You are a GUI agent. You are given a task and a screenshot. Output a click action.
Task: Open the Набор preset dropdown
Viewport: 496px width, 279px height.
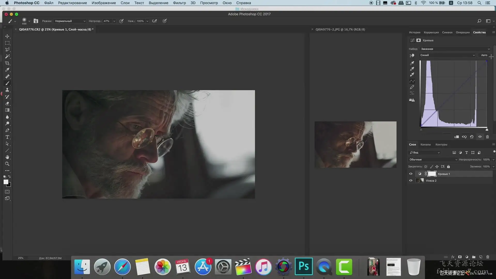(455, 49)
